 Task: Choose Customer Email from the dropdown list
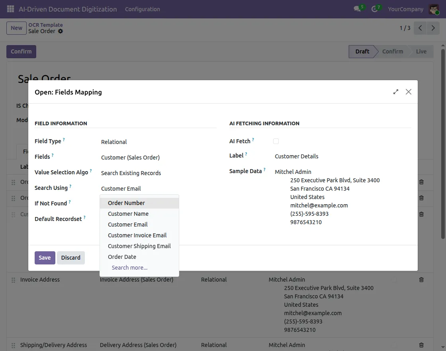pyautogui.click(x=139, y=225)
